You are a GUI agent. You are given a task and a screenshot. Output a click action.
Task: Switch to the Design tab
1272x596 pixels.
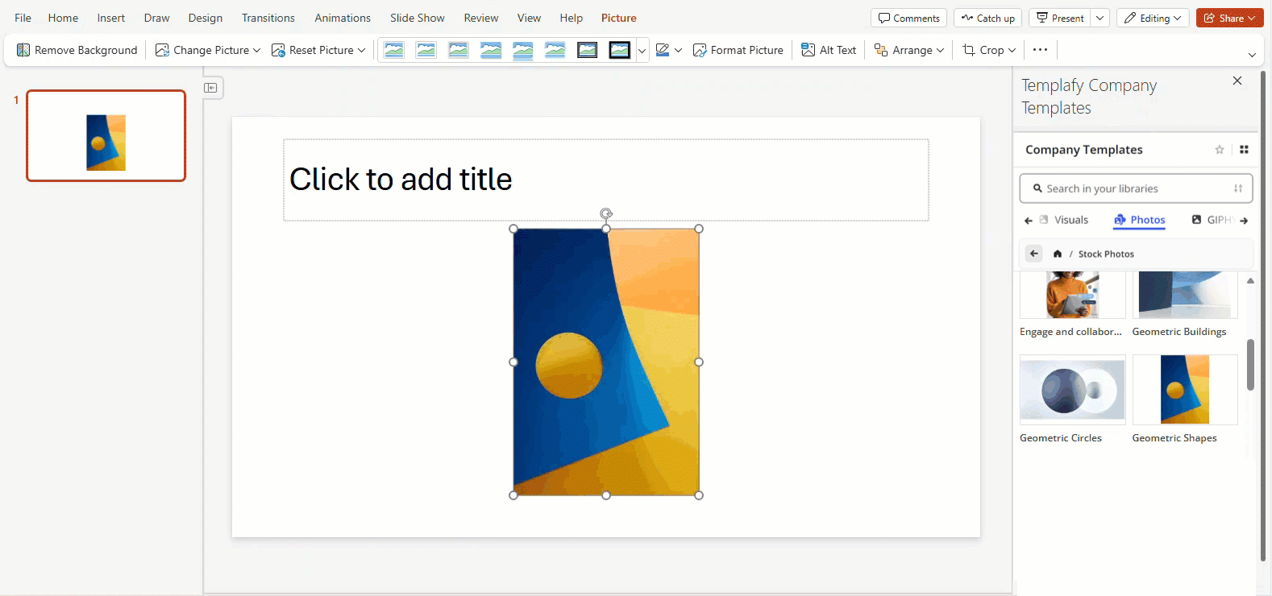coord(206,18)
